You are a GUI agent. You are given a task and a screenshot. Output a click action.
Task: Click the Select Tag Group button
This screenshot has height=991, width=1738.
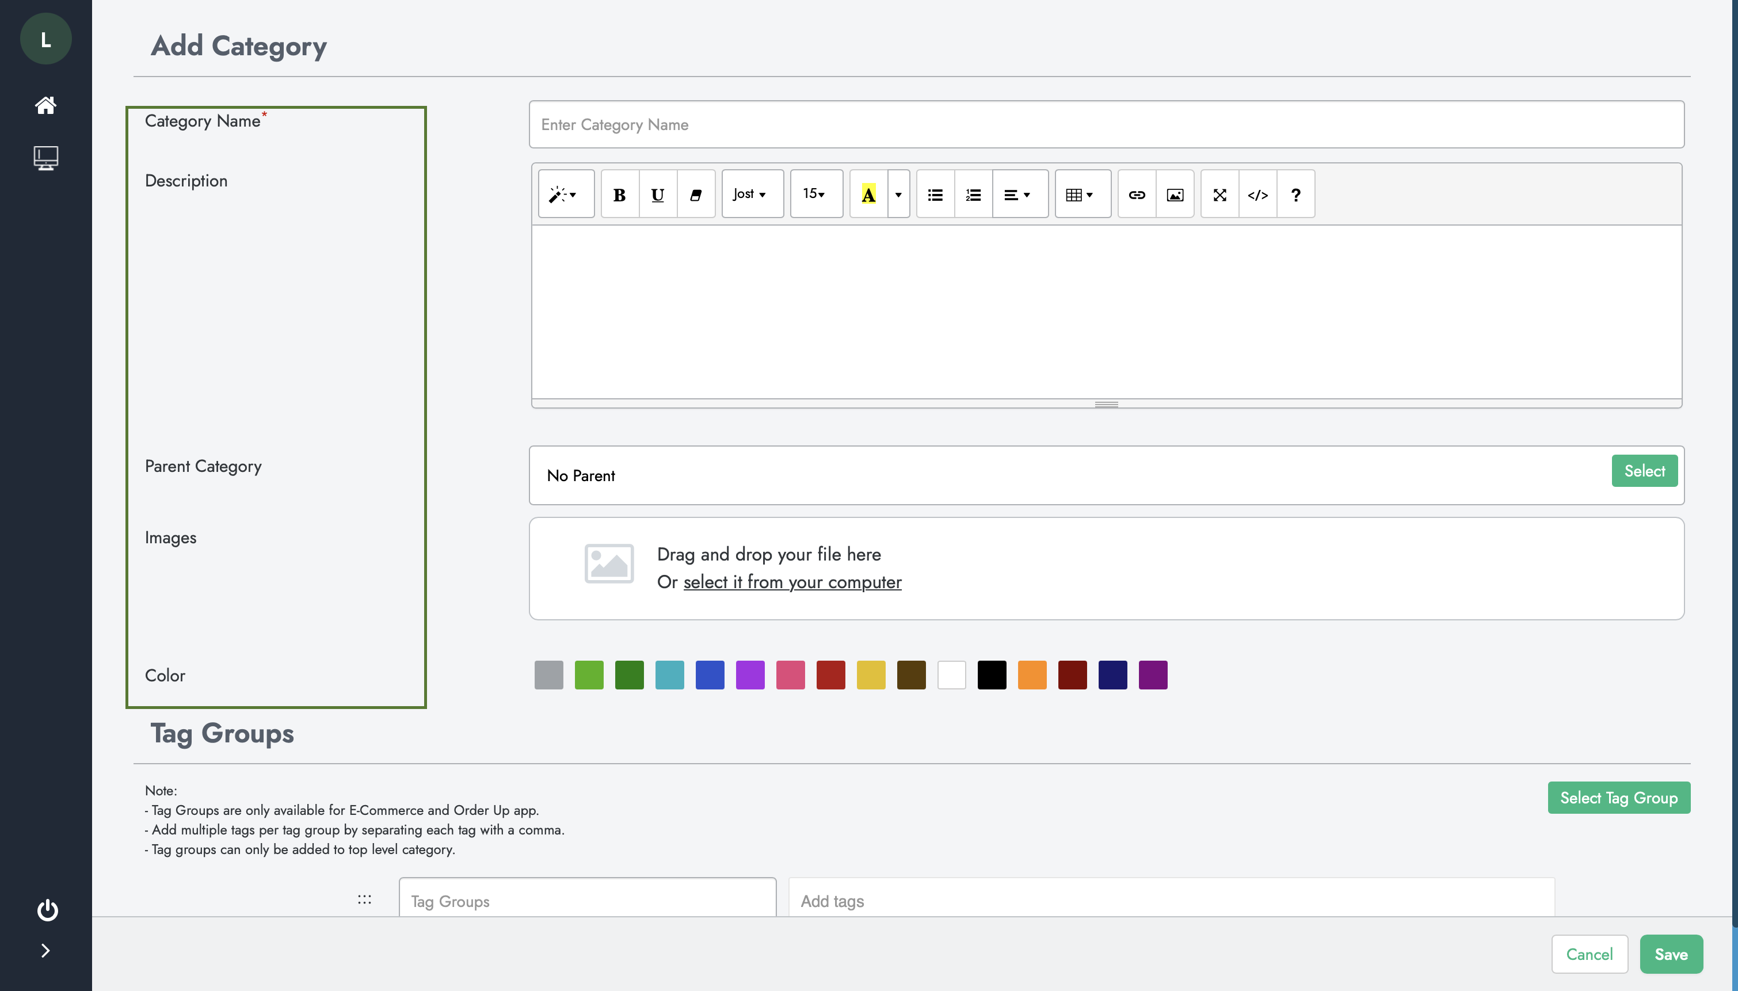click(1618, 798)
